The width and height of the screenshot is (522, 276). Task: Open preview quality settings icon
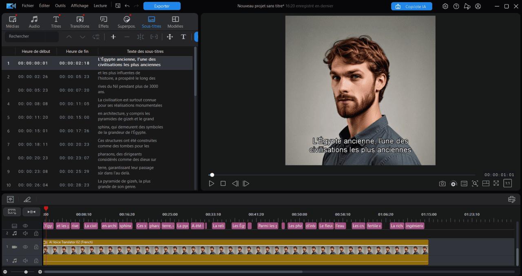click(453, 184)
